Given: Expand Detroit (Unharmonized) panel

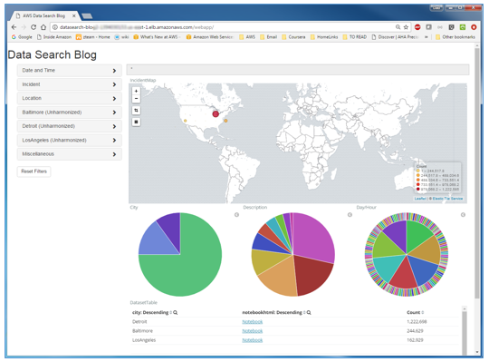Looking at the screenshot, I should [69, 126].
